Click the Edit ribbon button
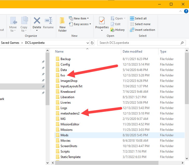Screen dimensions: 189x165 pyautogui.click(x=115, y=24)
